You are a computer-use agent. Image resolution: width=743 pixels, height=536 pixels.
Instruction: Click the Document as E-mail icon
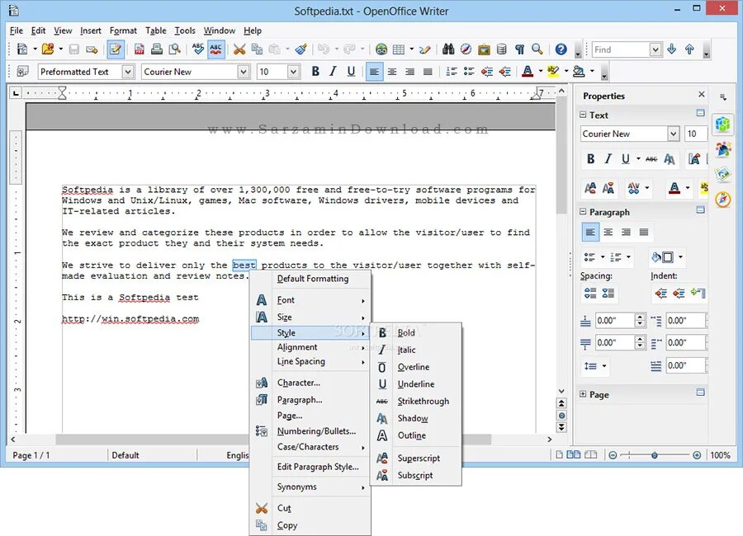pos(92,49)
